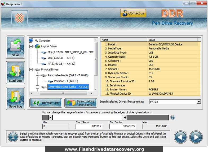Click the My Computer monitor icon

[31, 40]
